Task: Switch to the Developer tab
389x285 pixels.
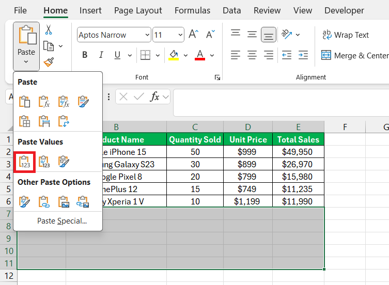Action: pyautogui.click(x=344, y=10)
